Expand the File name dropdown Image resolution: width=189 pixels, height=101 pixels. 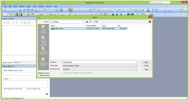point(136,62)
